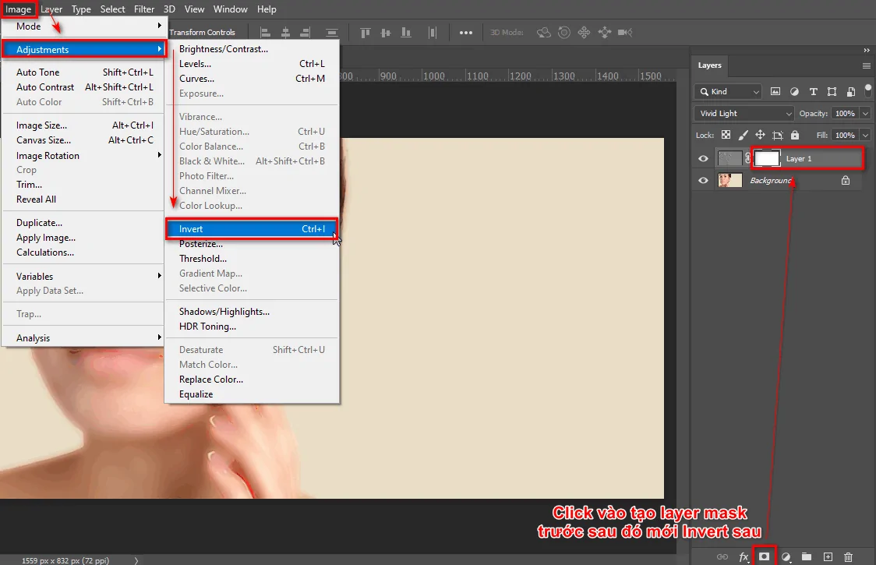The width and height of the screenshot is (876, 565).
Task: Click the Create new group folder icon
Action: tap(807, 556)
